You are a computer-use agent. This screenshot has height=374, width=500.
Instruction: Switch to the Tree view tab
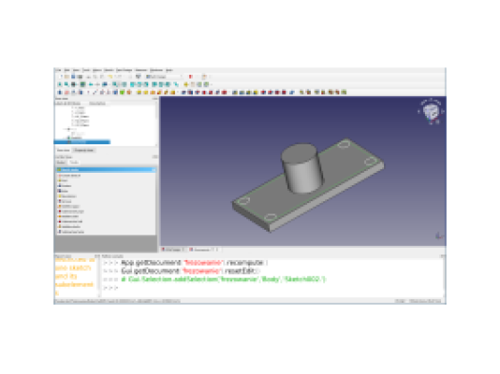[x=63, y=150]
